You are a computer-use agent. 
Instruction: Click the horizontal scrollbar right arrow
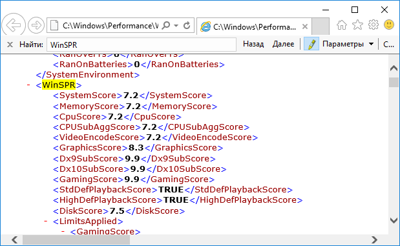pyautogui.click(x=374, y=240)
